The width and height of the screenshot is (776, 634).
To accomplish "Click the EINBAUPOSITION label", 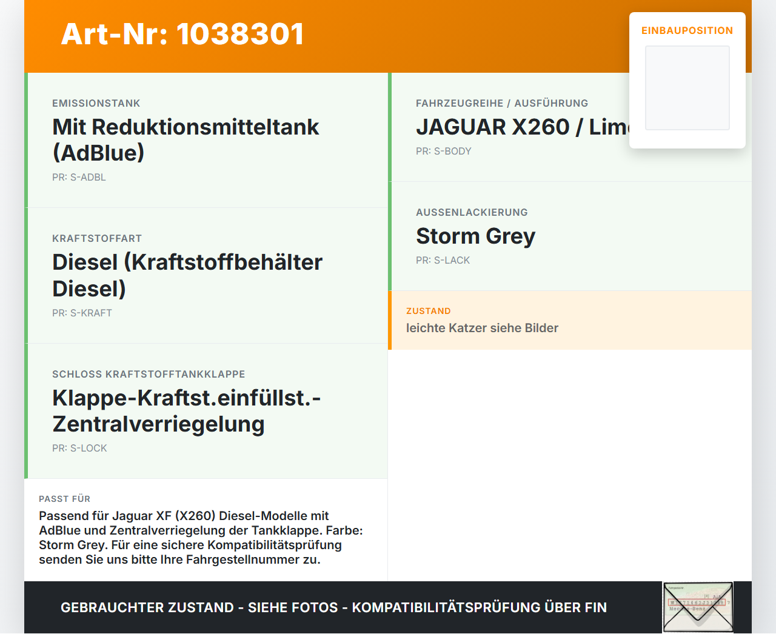I will (x=687, y=30).
